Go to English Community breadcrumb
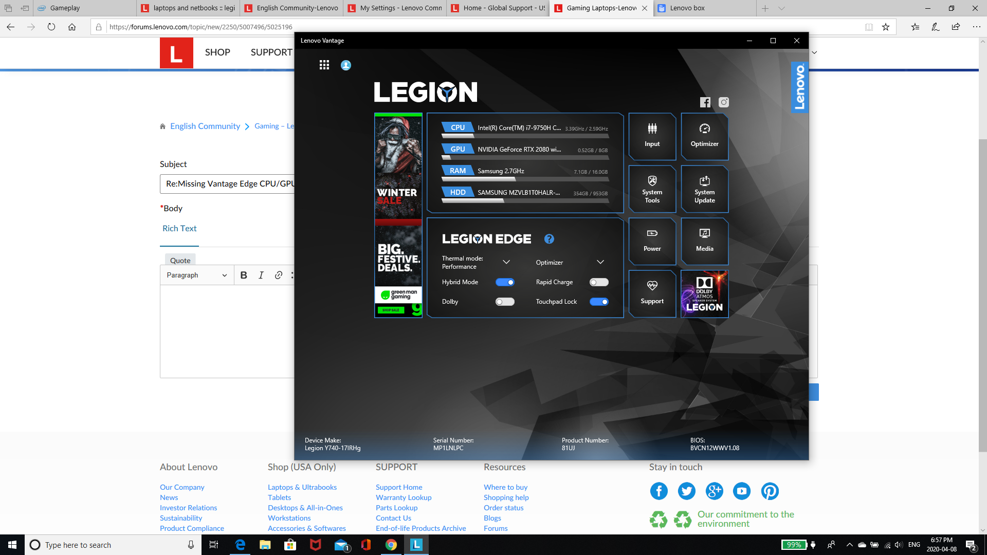The image size is (987, 555). tap(205, 126)
